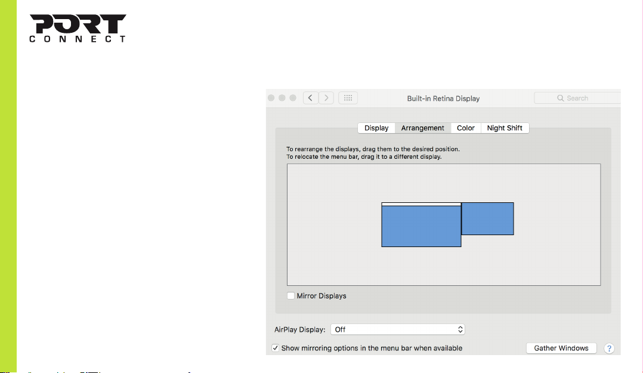Screen dimensions: 643x373
Task: Go back with the left chevron button
Action: [310, 98]
